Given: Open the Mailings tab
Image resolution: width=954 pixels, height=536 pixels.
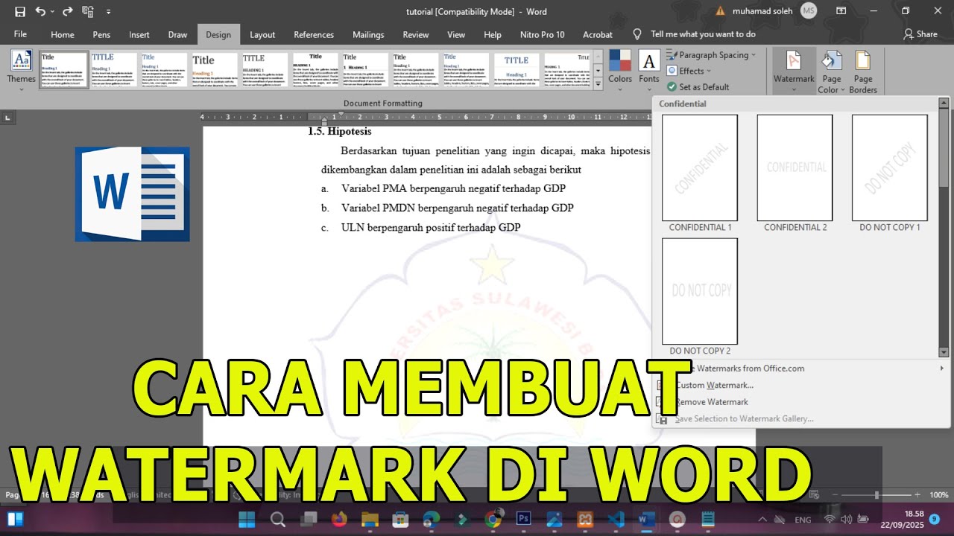Looking at the screenshot, I should [368, 34].
